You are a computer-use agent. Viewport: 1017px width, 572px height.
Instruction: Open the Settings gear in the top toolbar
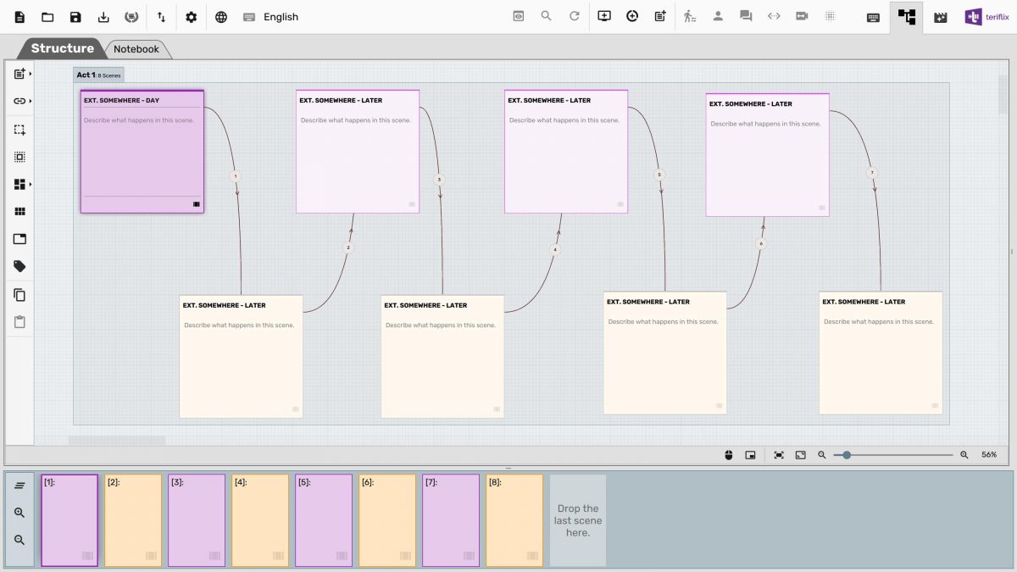point(191,16)
